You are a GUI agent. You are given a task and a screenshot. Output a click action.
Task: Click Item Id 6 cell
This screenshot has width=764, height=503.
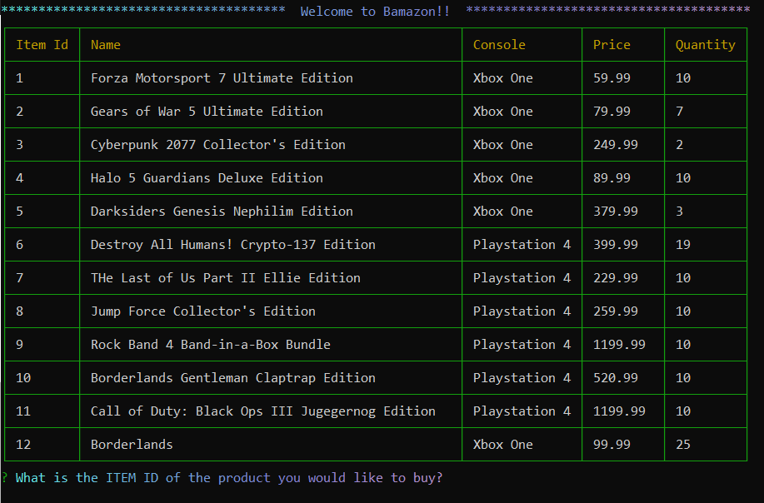click(x=19, y=245)
